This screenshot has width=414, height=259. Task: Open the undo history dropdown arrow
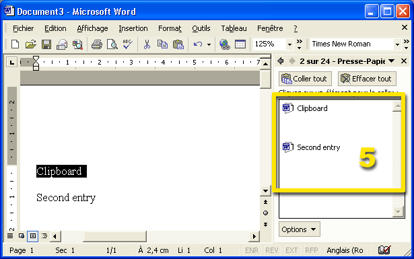click(209, 44)
